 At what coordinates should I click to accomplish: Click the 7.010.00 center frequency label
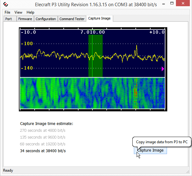[x=93, y=32]
